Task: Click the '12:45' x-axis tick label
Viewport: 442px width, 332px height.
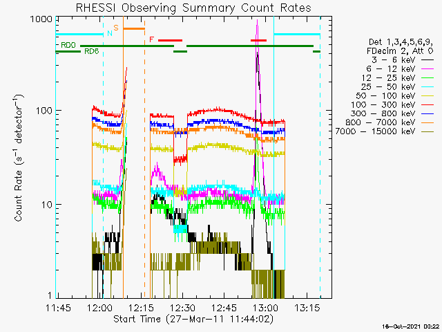Action: point(224,308)
